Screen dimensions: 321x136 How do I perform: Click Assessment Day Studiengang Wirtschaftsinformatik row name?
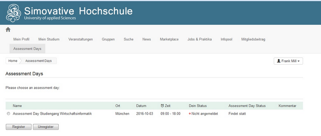click(x=52, y=114)
